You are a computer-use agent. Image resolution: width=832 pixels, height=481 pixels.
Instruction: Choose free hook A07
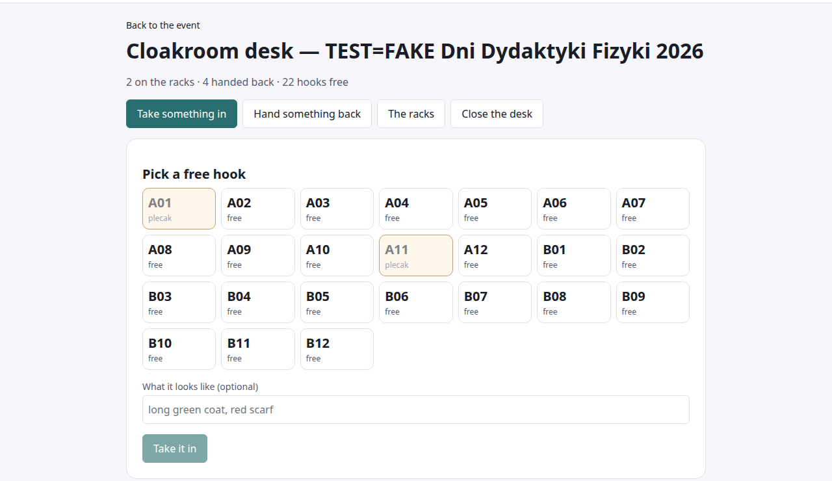[x=653, y=209]
